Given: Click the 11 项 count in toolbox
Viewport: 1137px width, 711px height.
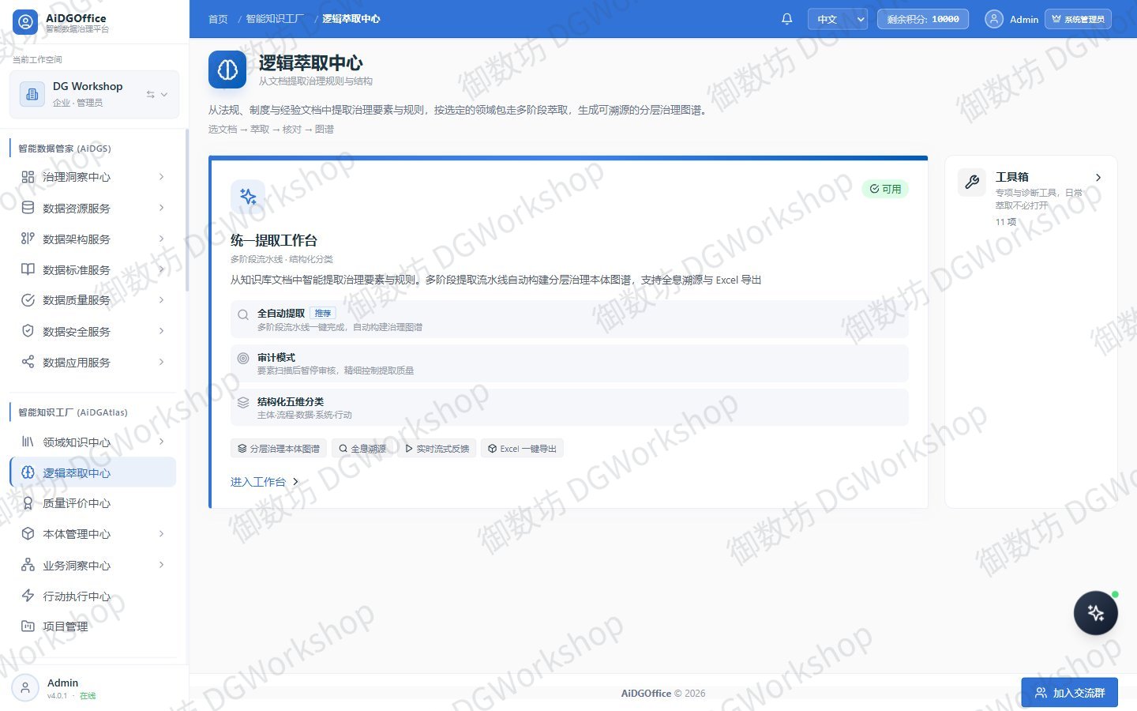Looking at the screenshot, I should pos(1006,222).
